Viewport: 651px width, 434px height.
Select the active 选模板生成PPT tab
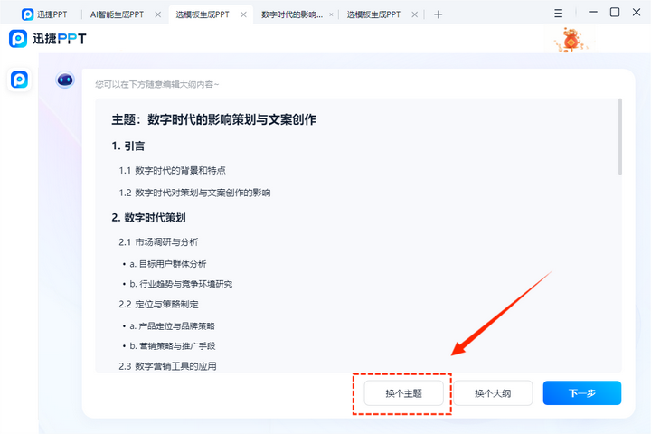pyautogui.click(x=203, y=14)
